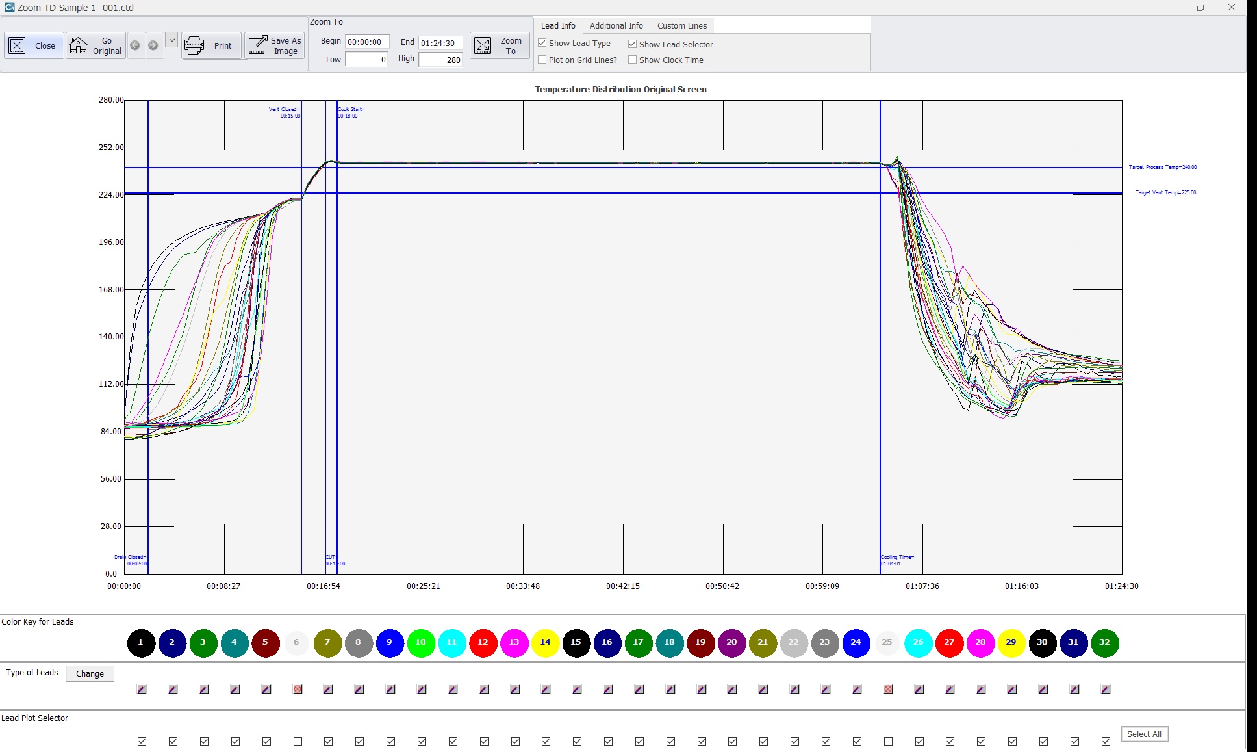This screenshot has height=752, width=1257.
Task: Click lead type icon under lead 17
Action: [x=639, y=689]
